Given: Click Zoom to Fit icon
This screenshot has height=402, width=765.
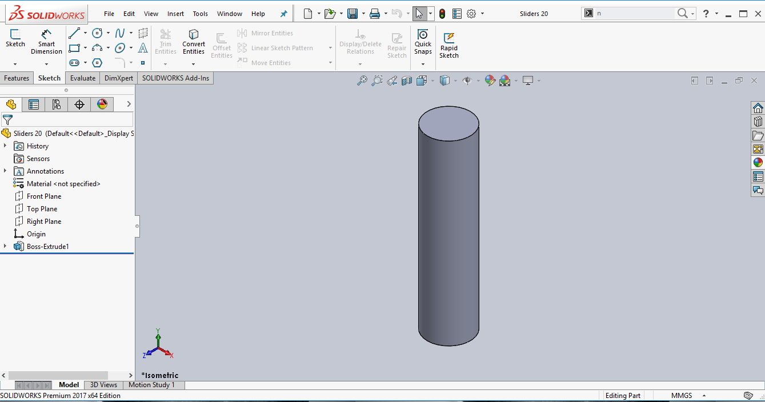Looking at the screenshot, I should (x=362, y=81).
